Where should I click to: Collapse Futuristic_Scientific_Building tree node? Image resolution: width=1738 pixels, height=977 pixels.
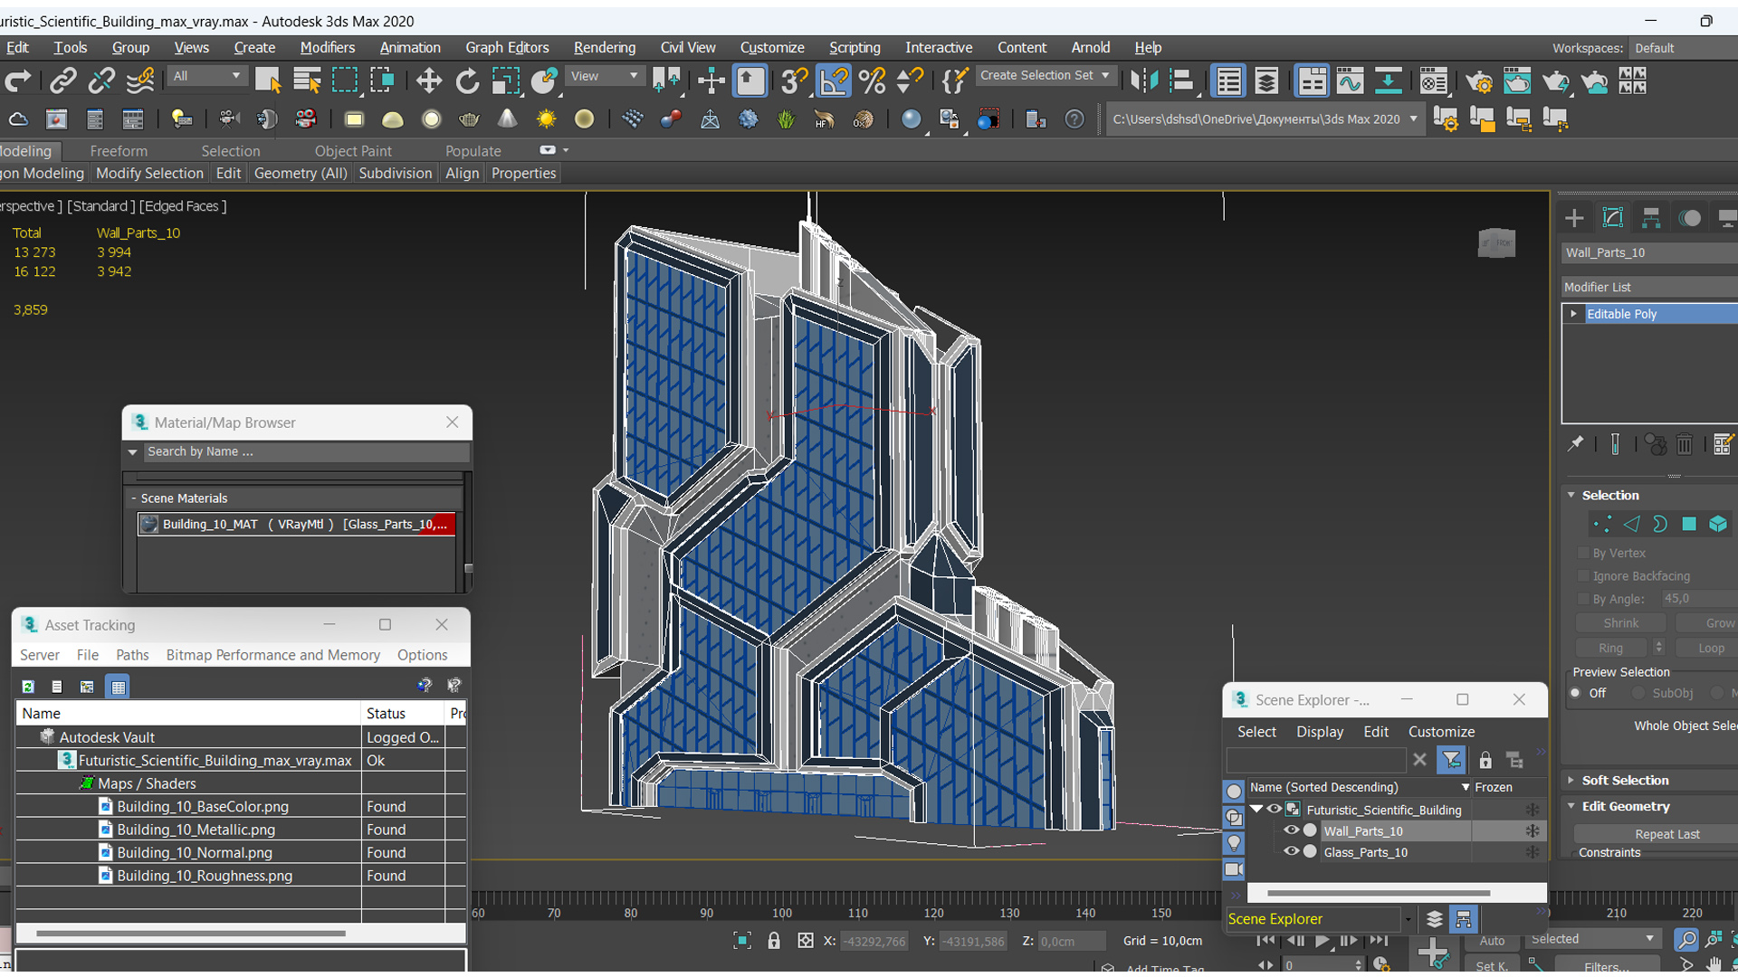pyautogui.click(x=1256, y=809)
